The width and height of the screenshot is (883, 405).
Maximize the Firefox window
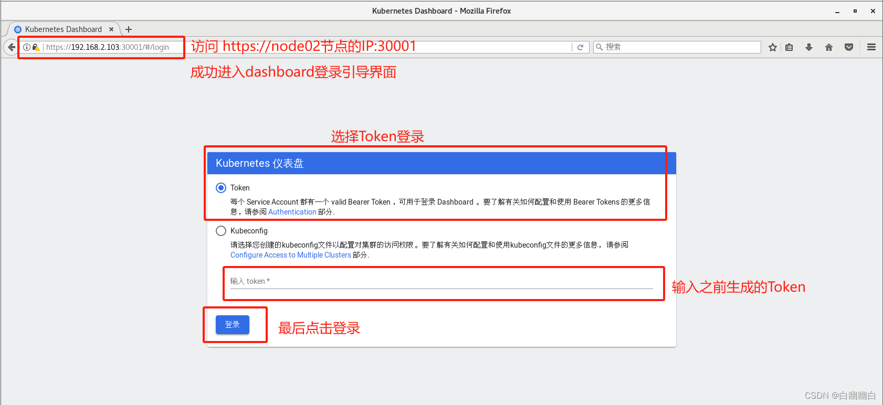pos(855,11)
